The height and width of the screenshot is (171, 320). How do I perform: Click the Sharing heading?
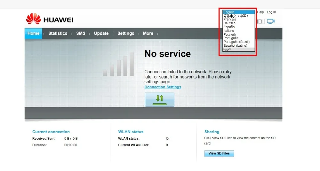pos(212,132)
